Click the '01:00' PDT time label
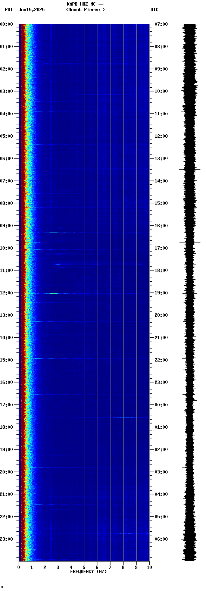 (6, 47)
